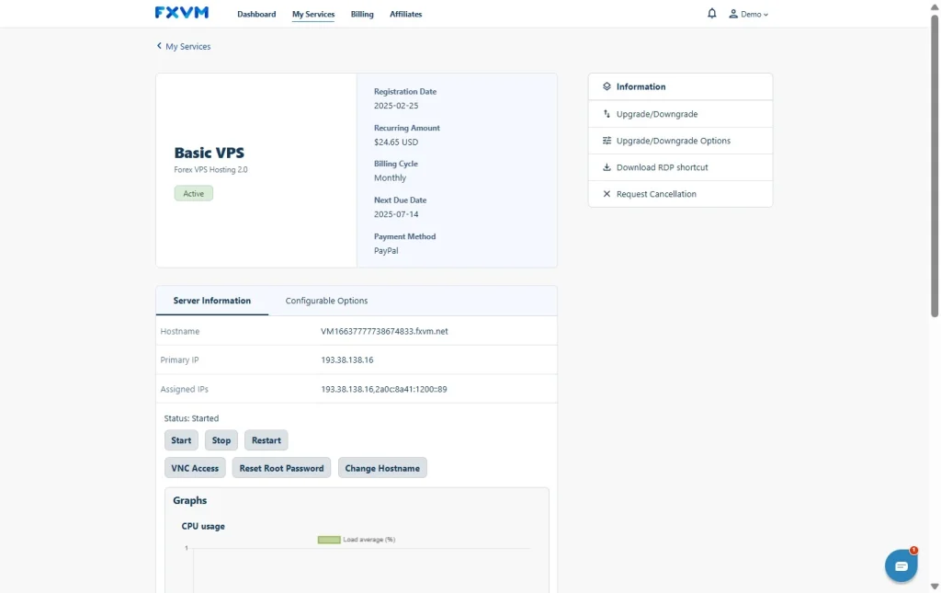This screenshot has width=941, height=593.
Task: Switch to the Server Information tab
Action: tap(212, 301)
